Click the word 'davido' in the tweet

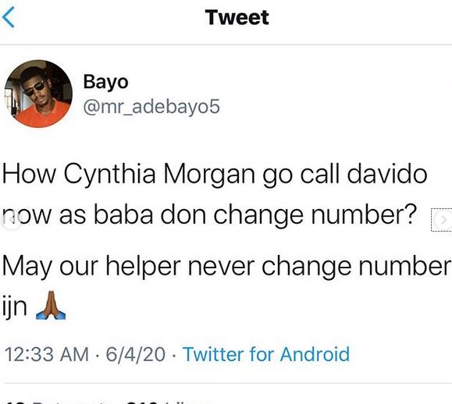coord(387,174)
